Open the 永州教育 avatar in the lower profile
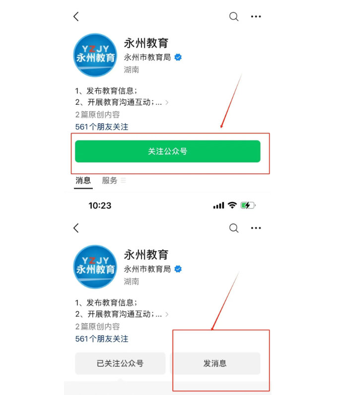 tap(95, 267)
